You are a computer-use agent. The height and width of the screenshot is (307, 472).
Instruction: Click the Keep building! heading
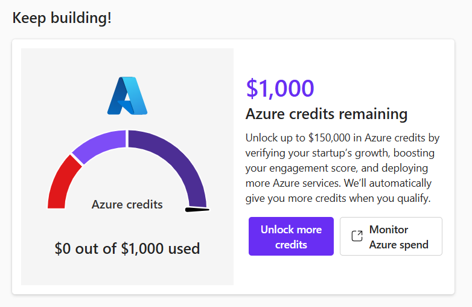tap(62, 18)
